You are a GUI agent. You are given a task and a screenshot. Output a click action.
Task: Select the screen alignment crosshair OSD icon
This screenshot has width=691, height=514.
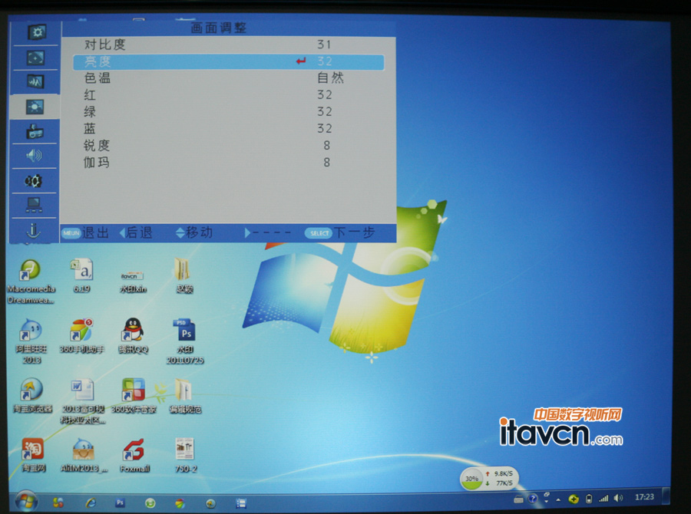tap(35, 58)
